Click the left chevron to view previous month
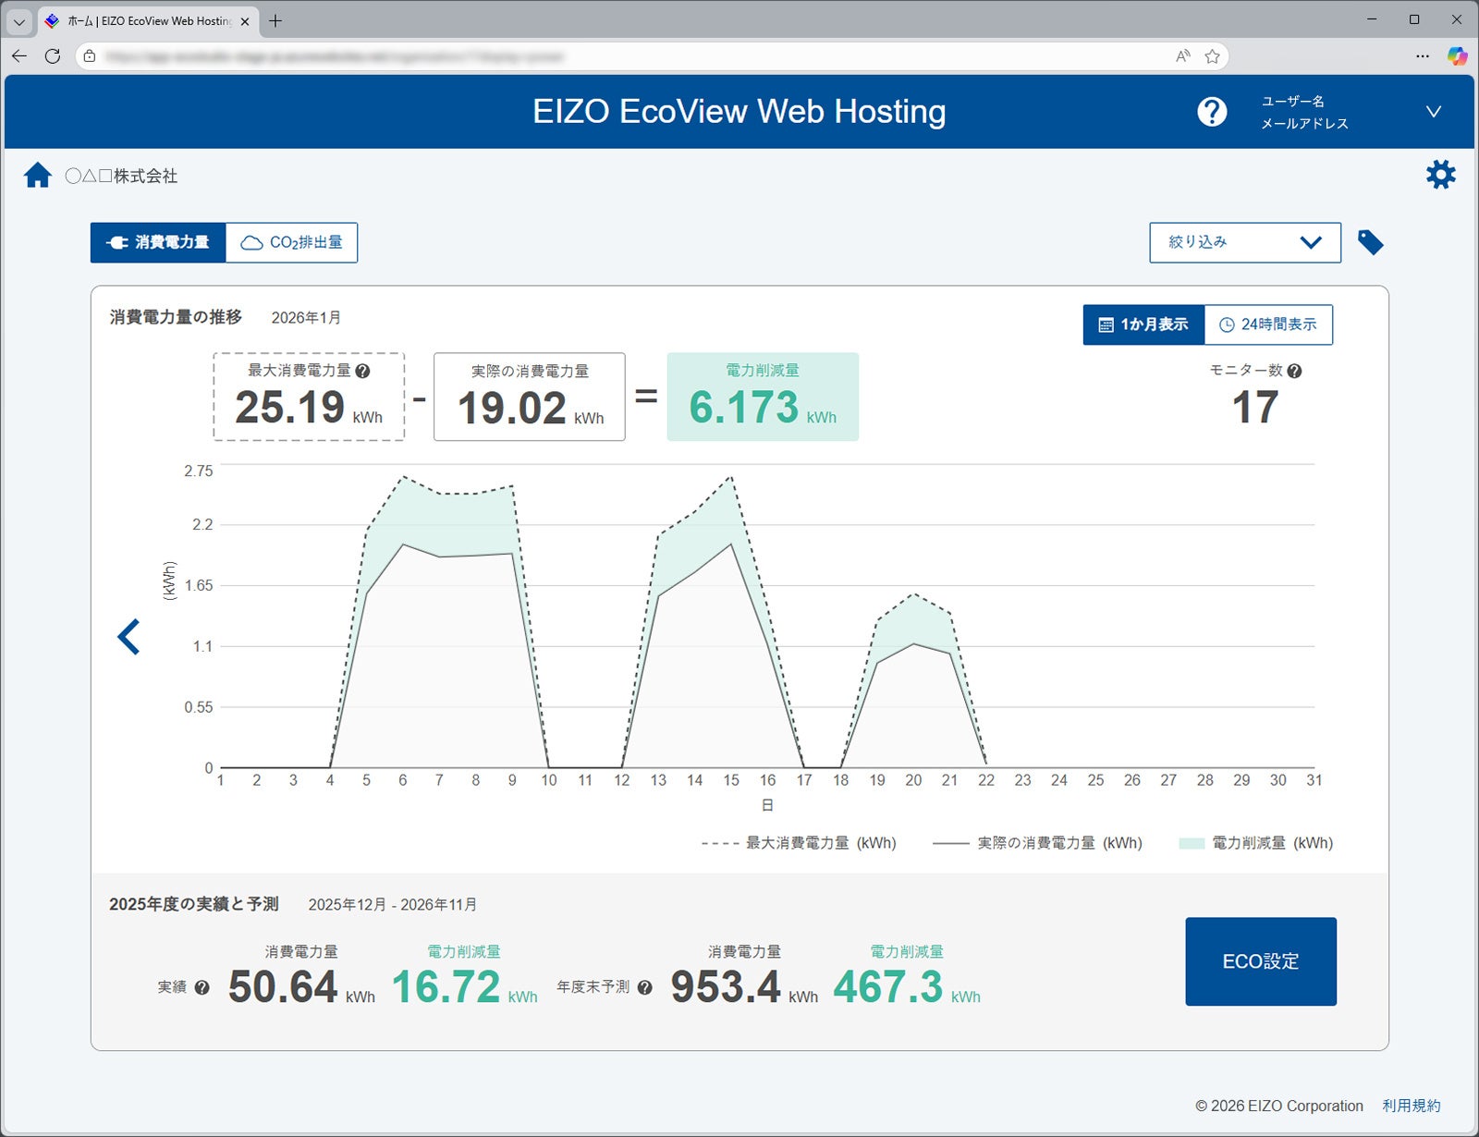1479x1137 pixels. click(129, 636)
